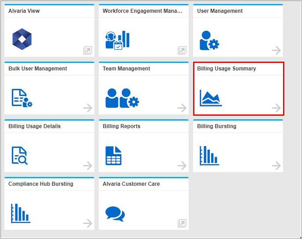Click the Alvaria View hexagon logo icon
302x239 pixels.
coord(22,39)
